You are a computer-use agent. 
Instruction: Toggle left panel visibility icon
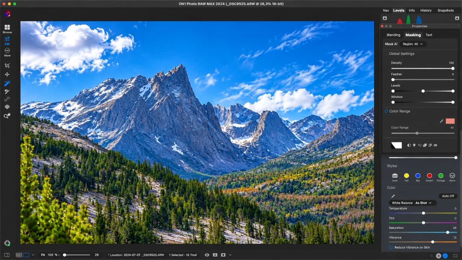pyautogui.click(x=7, y=255)
